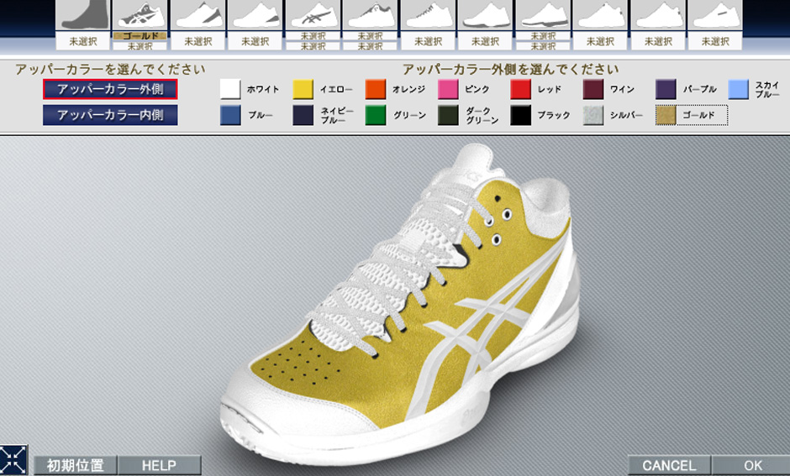Confirm with the OK button

753,465
